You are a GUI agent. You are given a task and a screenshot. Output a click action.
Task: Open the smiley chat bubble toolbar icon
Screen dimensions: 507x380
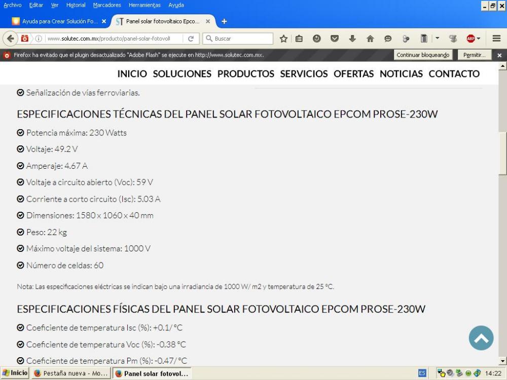pyautogui.click(x=388, y=39)
